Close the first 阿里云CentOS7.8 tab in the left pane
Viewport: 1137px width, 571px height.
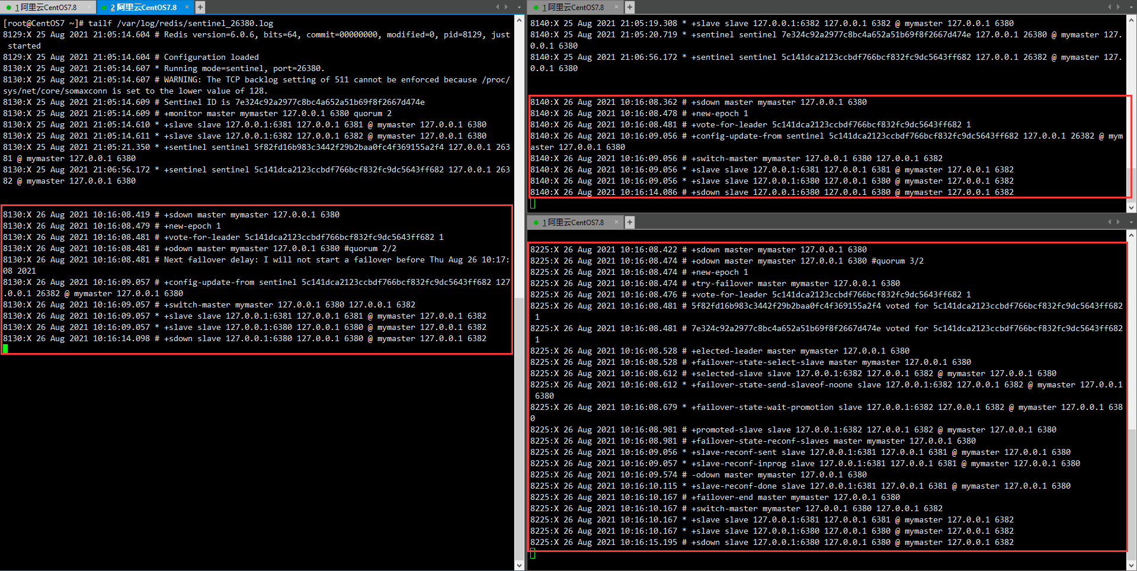click(x=89, y=7)
